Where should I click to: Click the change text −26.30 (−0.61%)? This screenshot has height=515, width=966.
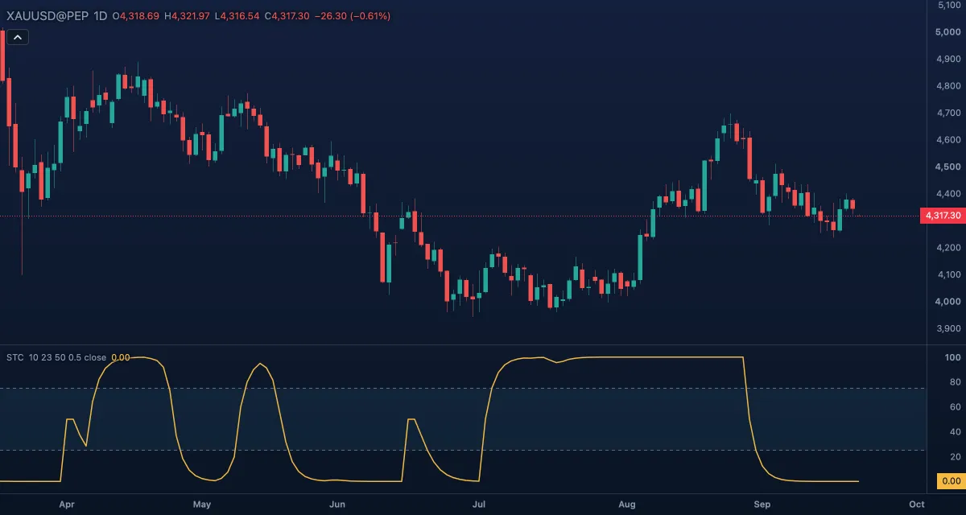point(353,15)
